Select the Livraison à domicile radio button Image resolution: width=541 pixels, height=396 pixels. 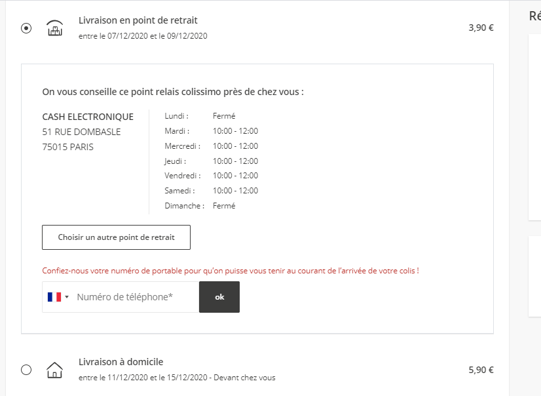26,370
